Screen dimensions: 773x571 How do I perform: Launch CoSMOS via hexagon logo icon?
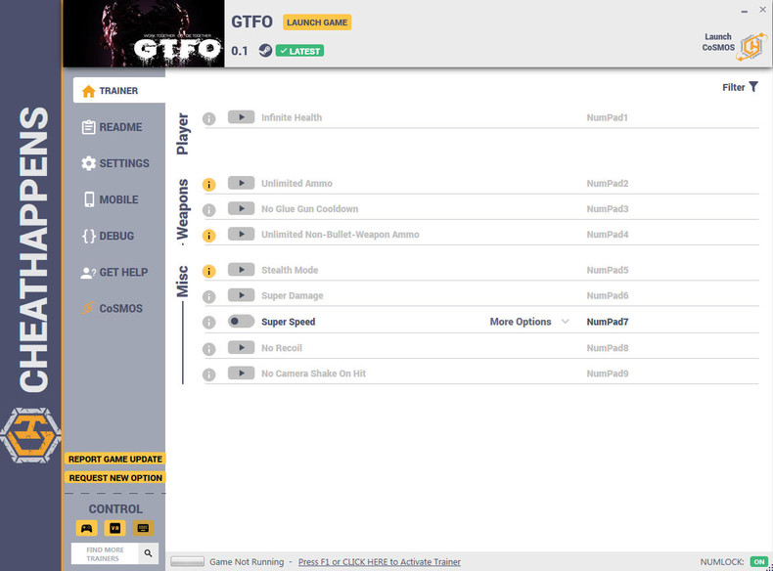751,47
